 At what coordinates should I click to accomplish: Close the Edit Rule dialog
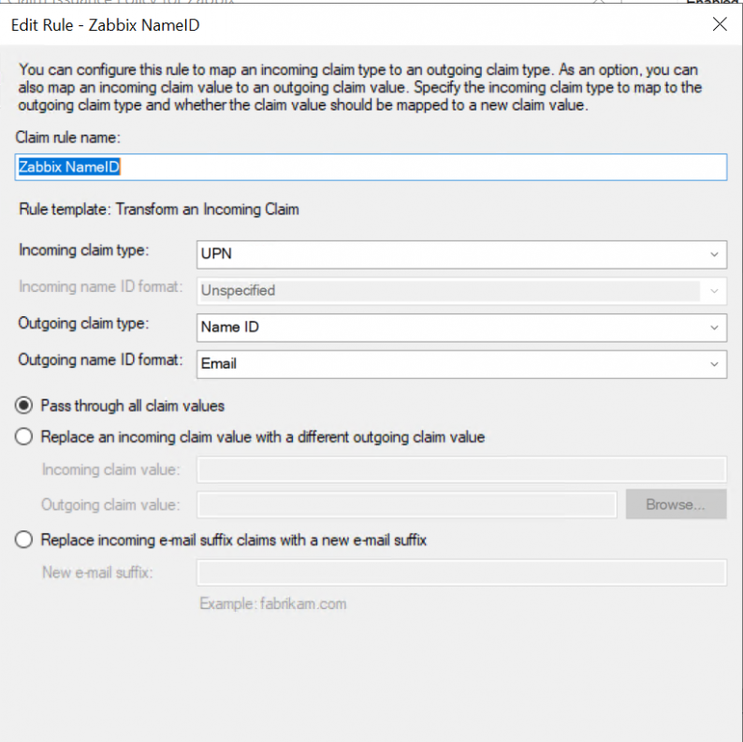720,23
